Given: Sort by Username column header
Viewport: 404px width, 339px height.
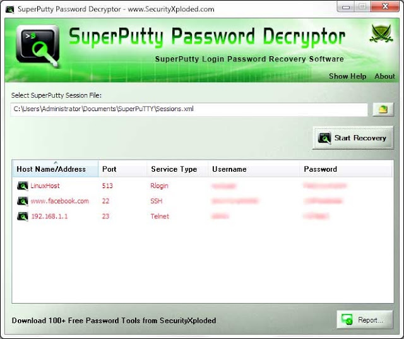Looking at the screenshot, I should [254, 169].
